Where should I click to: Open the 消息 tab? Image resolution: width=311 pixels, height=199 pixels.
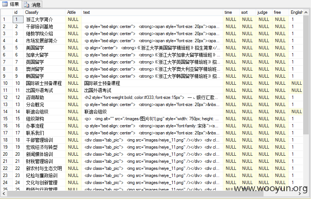32,4
